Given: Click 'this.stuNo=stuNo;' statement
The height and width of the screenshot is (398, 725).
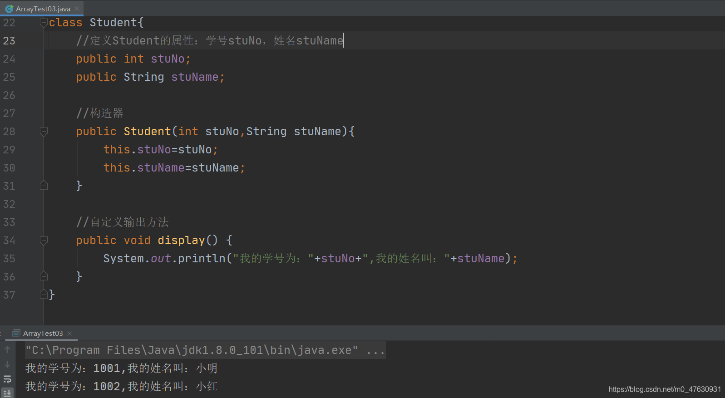Looking at the screenshot, I should (x=161, y=149).
